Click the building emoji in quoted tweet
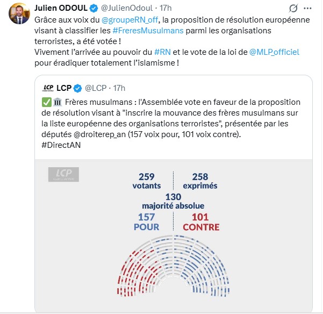This screenshot has height=314, width=323. [55, 102]
